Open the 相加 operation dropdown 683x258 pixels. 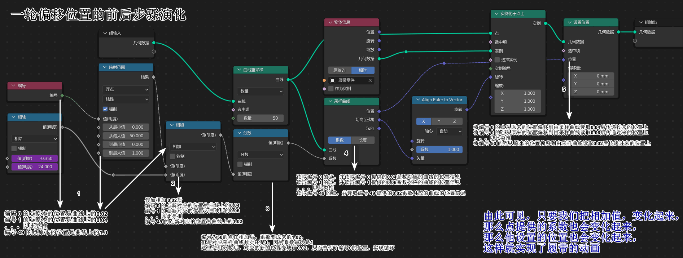pos(193,147)
